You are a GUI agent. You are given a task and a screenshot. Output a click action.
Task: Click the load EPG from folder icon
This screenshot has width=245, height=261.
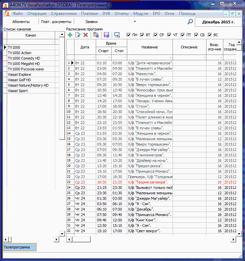pos(96,35)
